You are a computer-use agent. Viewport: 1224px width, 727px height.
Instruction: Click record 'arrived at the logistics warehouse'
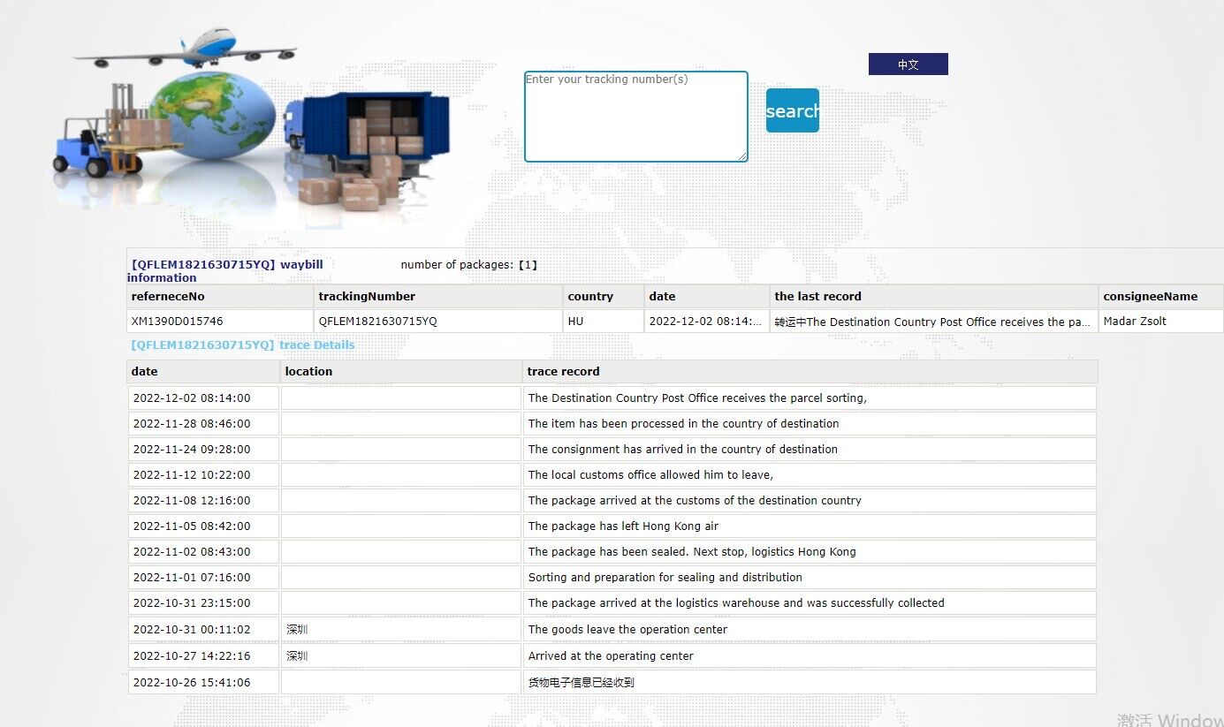coord(810,603)
